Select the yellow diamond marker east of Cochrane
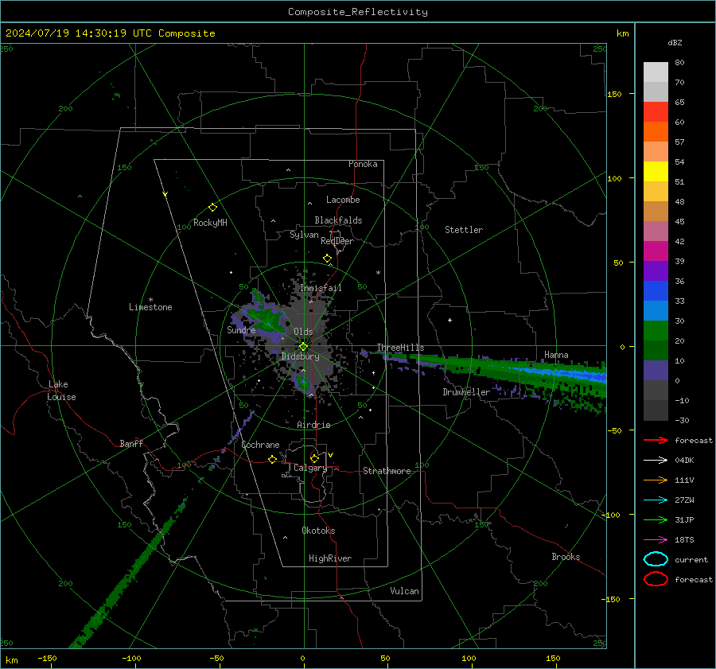Image resolution: width=716 pixels, height=669 pixels. pos(273,460)
